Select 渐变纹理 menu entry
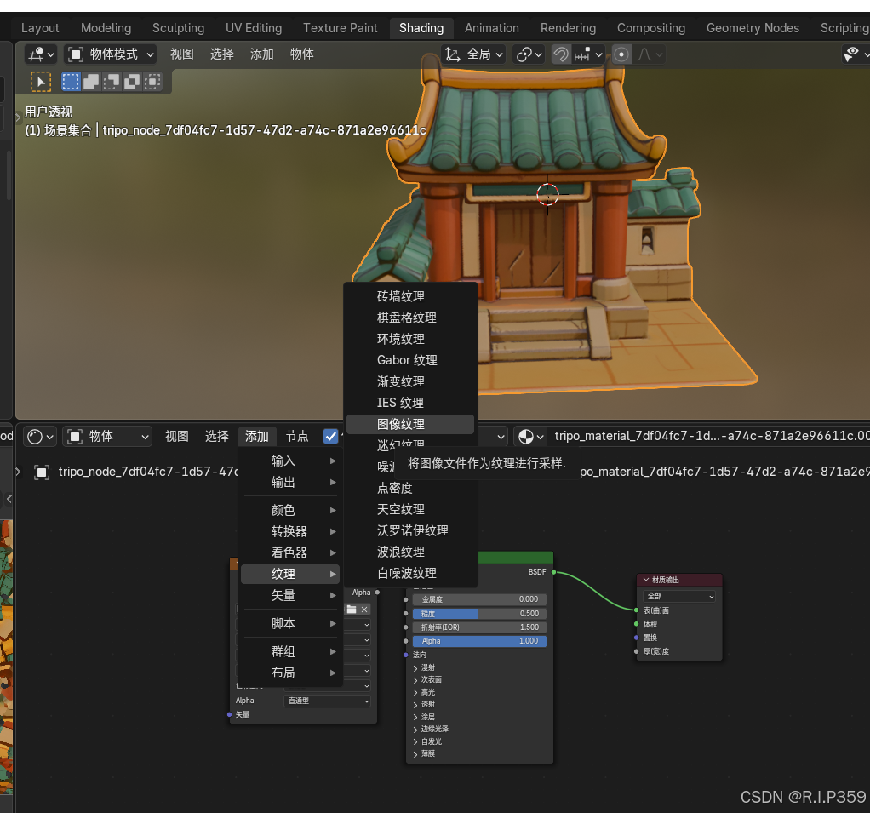 tap(410, 381)
